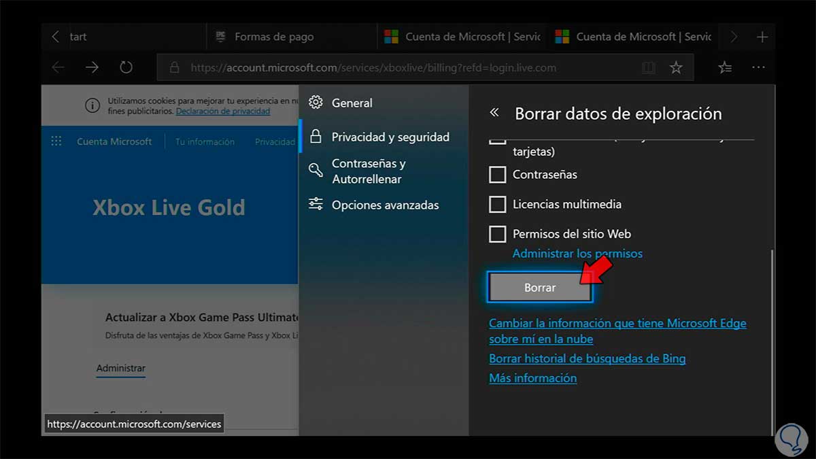Open the Administrar los permisos link

577,254
